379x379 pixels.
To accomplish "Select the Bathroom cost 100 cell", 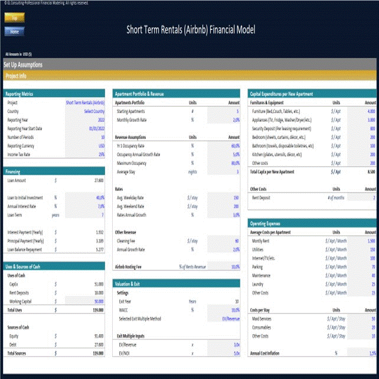I will [362, 146].
